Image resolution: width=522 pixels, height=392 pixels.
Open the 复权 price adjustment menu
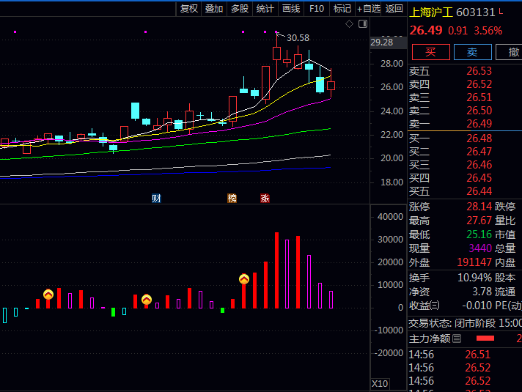(188, 9)
